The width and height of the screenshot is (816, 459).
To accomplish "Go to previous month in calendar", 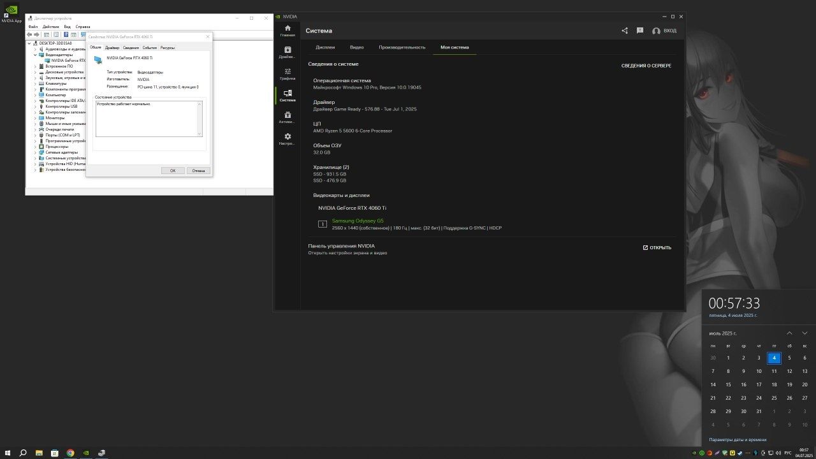I will tap(789, 333).
